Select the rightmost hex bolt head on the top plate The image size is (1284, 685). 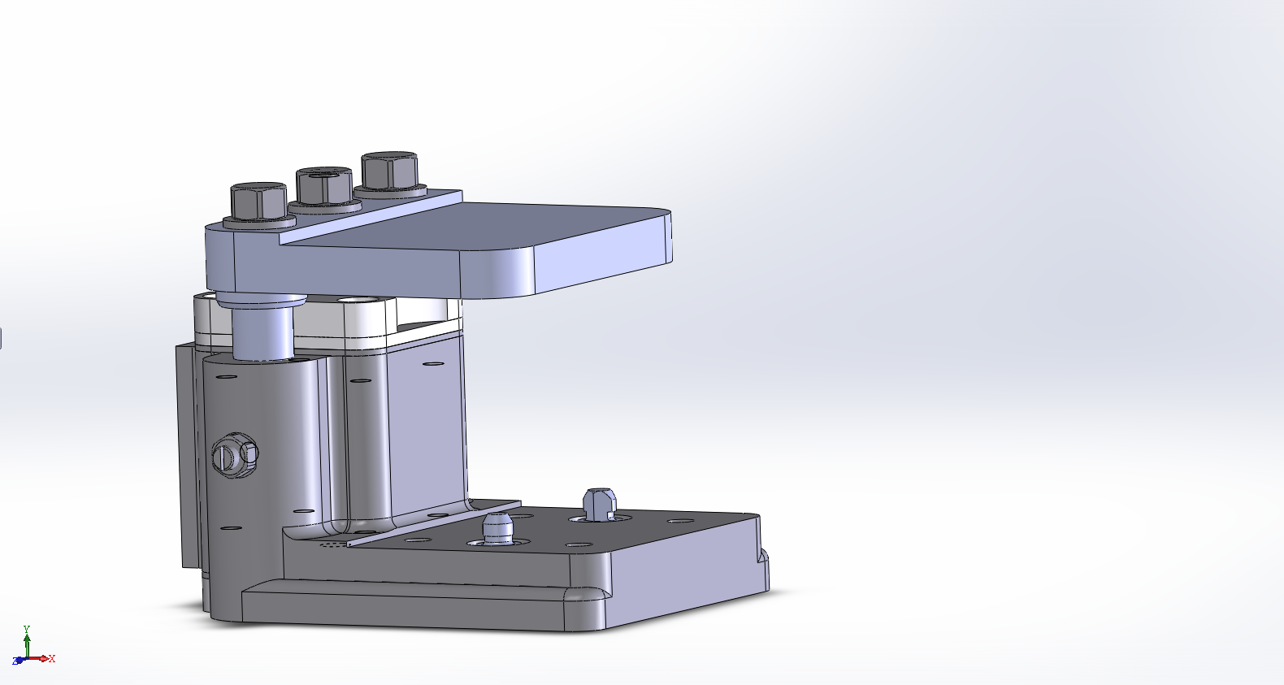click(388, 171)
